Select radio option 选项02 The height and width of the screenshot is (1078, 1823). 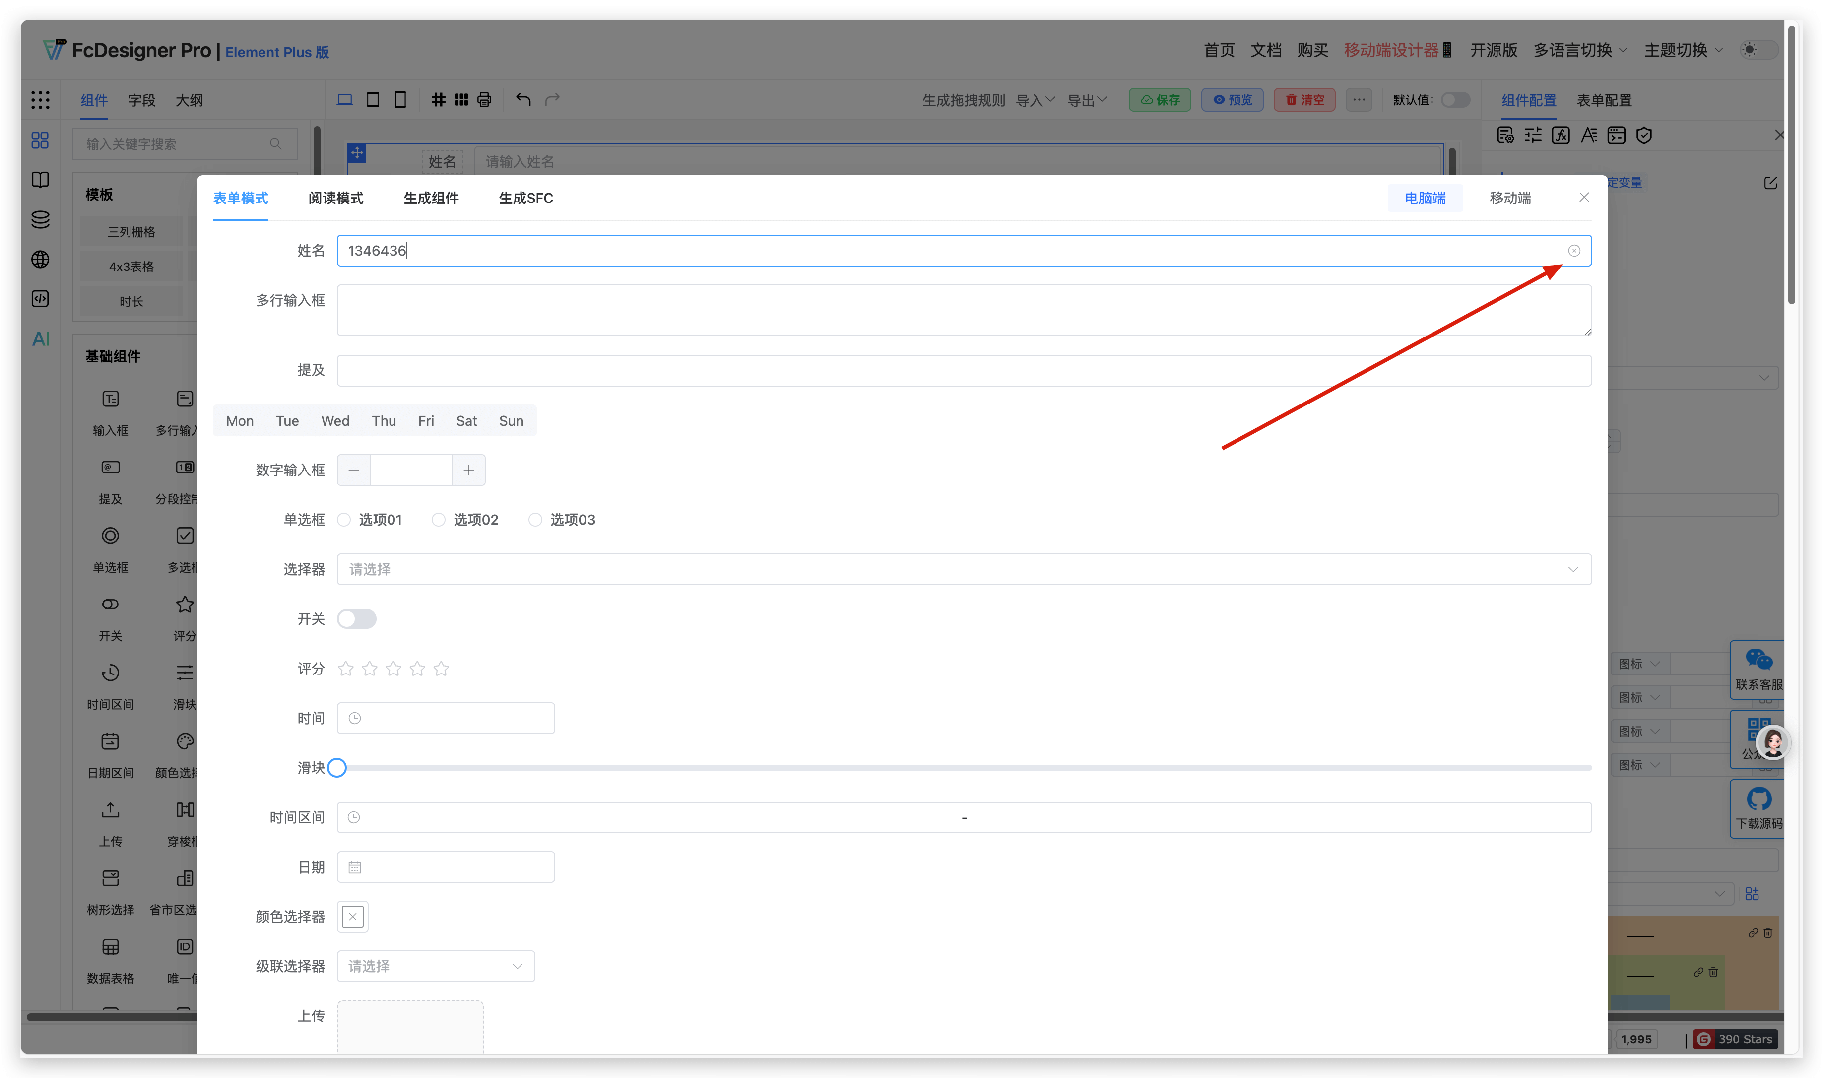pyautogui.click(x=439, y=519)
